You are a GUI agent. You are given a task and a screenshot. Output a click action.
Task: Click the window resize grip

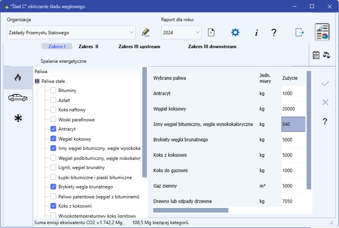tap(331, 223)
